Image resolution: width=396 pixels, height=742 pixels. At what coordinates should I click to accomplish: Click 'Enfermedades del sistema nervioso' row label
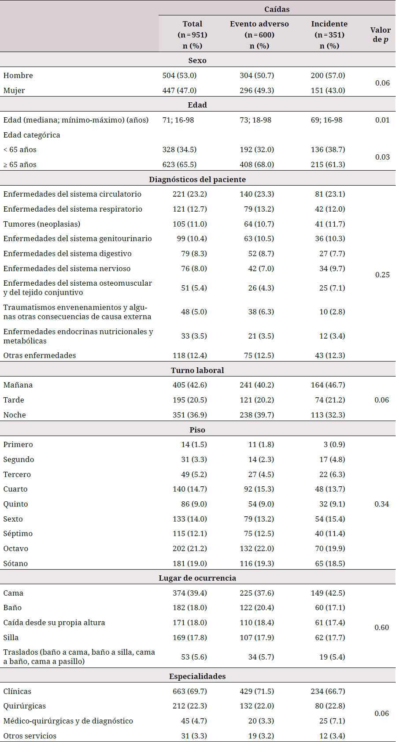click(x=67, y=268)
